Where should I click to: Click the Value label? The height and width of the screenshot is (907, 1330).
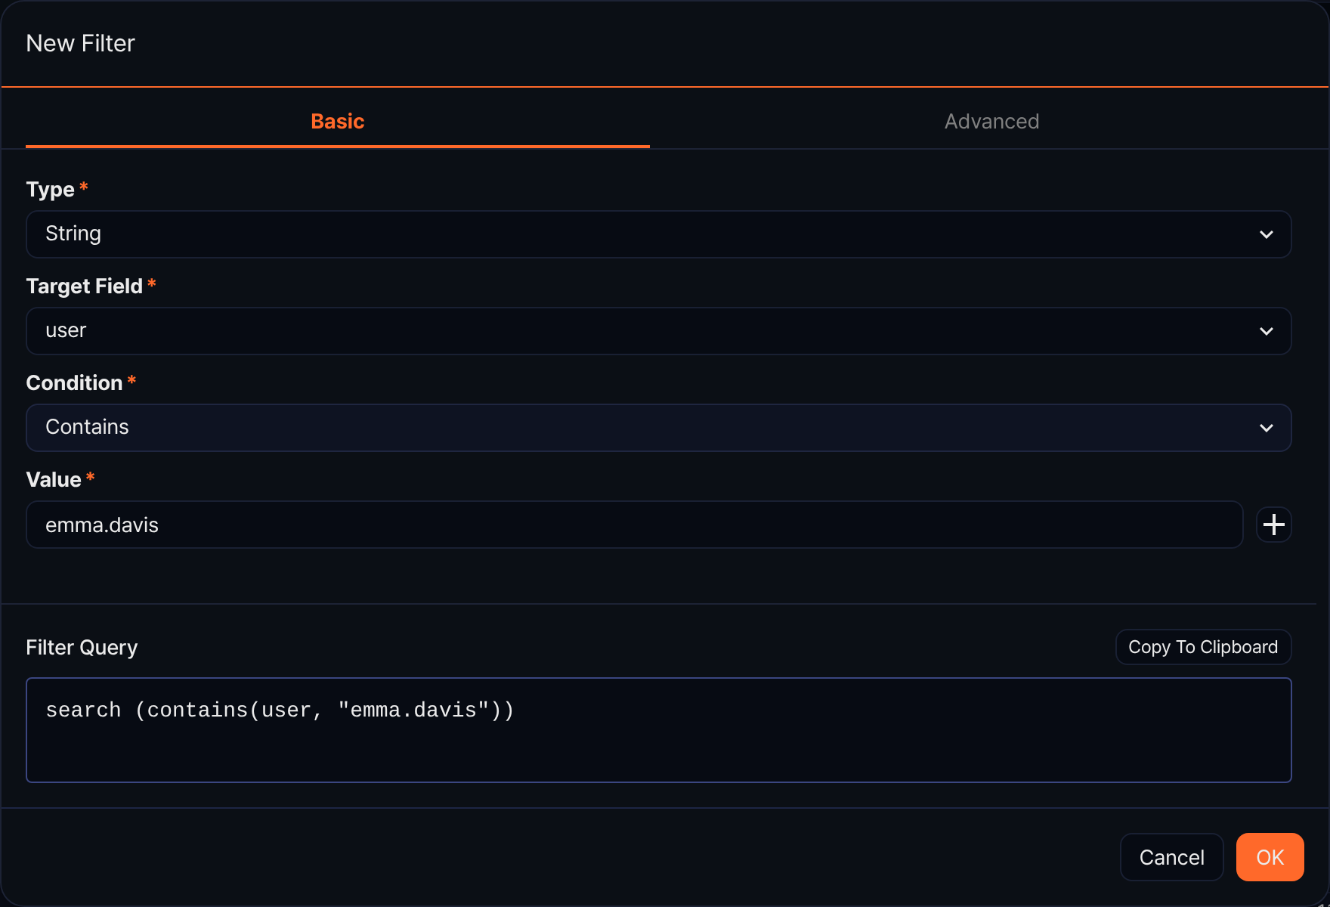pos(54,480)
